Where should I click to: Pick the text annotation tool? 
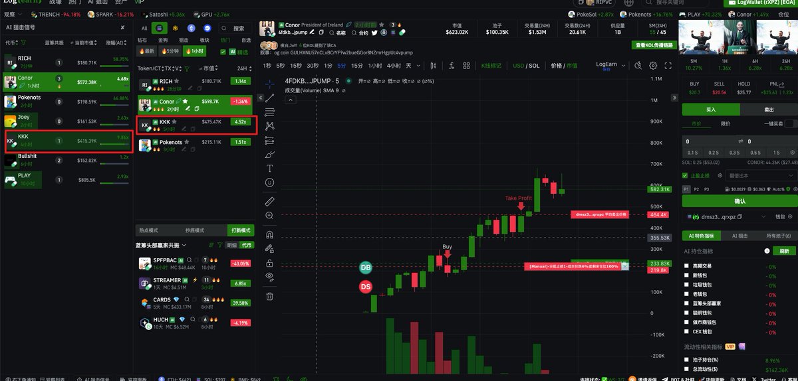(x=269, y=168)
